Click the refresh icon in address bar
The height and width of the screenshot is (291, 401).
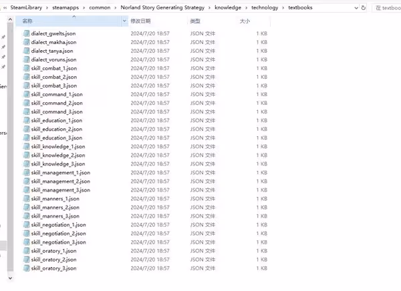click(x=363, y=7)
